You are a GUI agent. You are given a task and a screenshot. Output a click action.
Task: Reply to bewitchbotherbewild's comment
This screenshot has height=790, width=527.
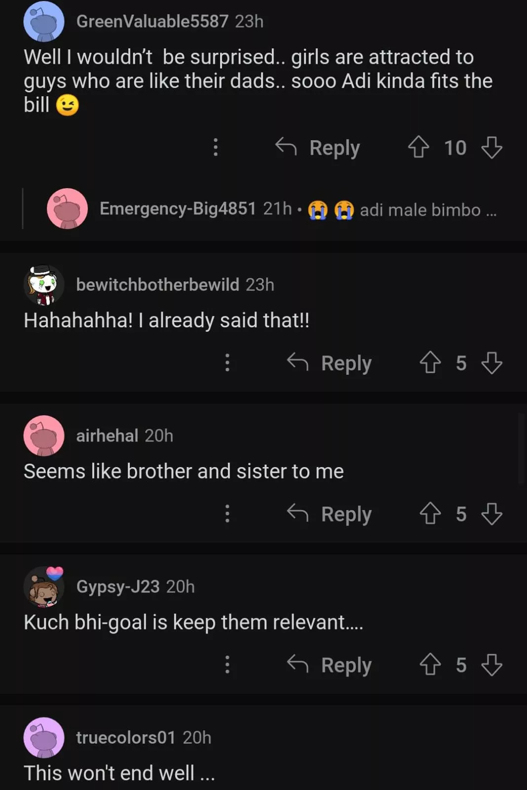tap(330, 363)
